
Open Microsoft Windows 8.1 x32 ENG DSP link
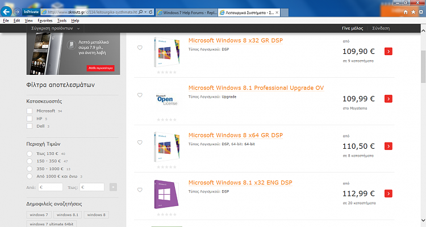pyautogui.click(x=240, y=183)
